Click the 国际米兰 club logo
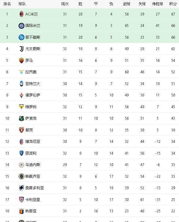Viewport: 179px width, 222px height. point(21,26)
